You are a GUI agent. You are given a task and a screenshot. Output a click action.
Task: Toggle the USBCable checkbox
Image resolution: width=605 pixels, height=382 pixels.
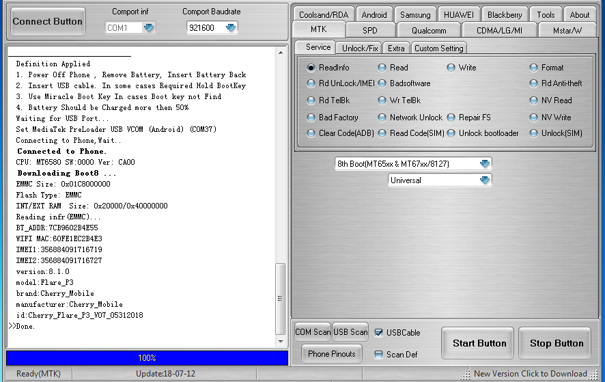[x=378, y=333]
